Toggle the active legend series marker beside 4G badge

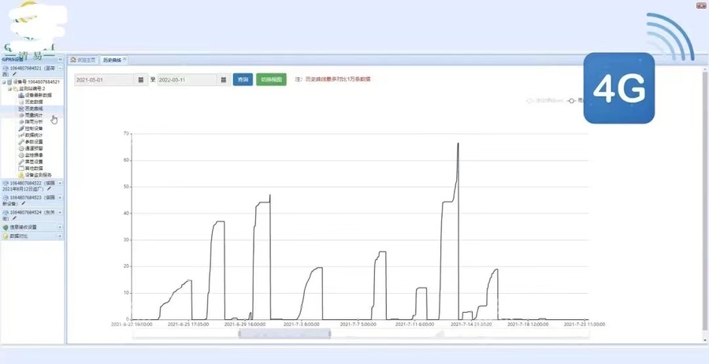573,101
